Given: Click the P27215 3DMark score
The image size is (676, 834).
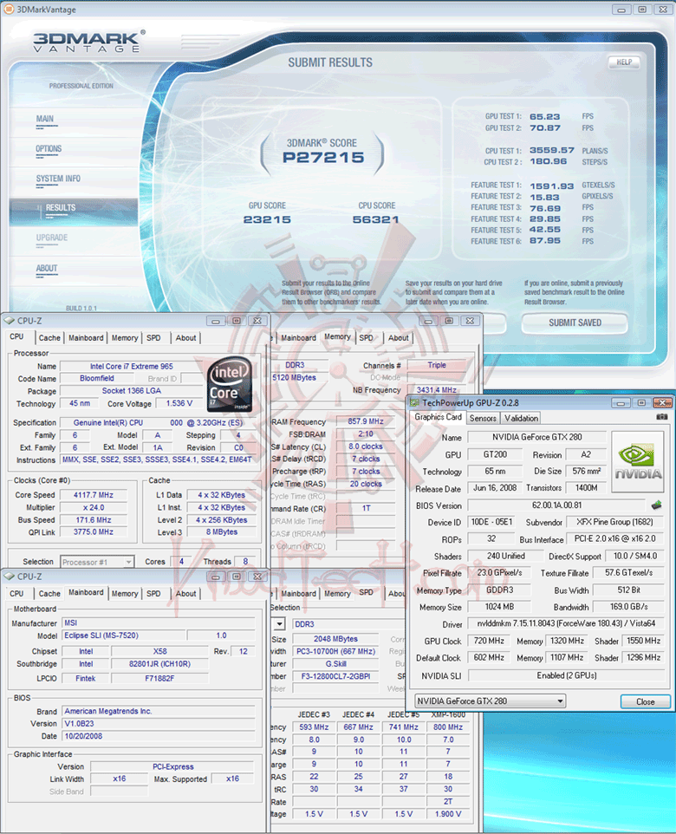Looking at the screenshot, I should click(323, 158).
